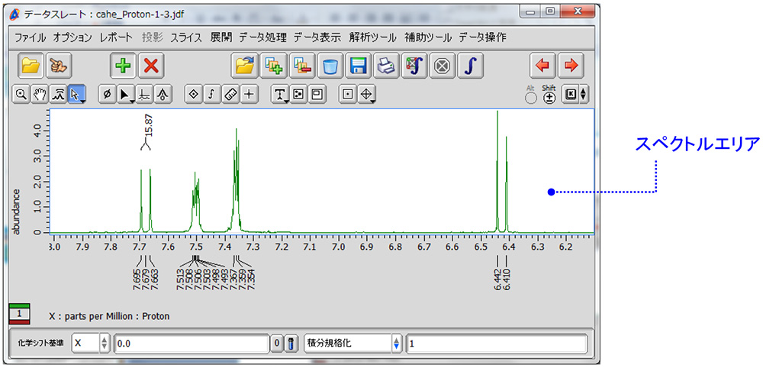Viewport: 763px width, 368px height.
Task: Click the printer icon in toolbar
Action: pyautogui.click(x=387, y=66)
